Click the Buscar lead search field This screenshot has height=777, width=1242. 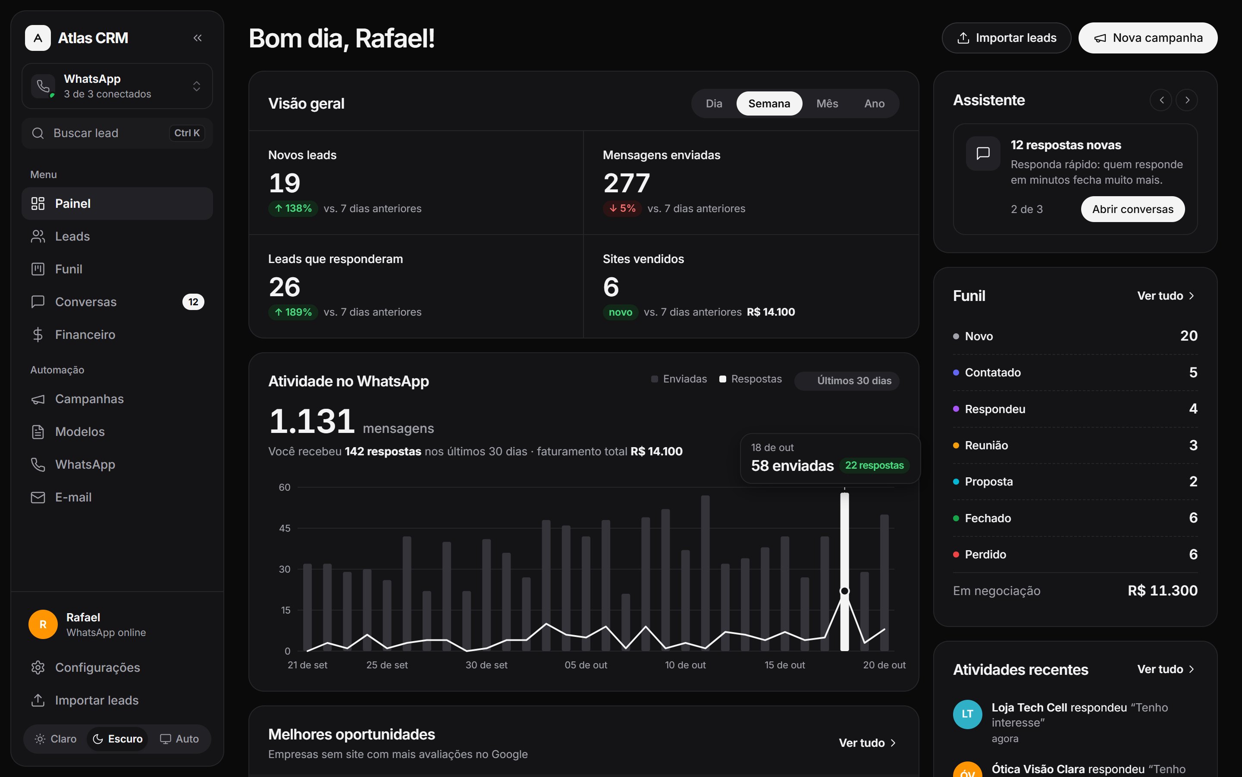point(117,133)
